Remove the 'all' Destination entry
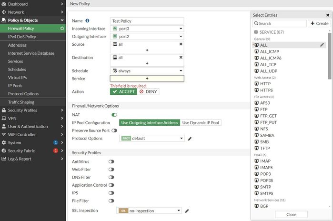The width and height of the screenshot is (333, 221). click(x=181, y=57)
